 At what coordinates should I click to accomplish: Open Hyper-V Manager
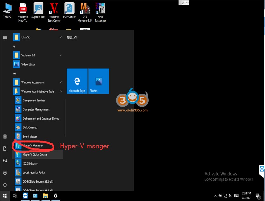point(38,146)
